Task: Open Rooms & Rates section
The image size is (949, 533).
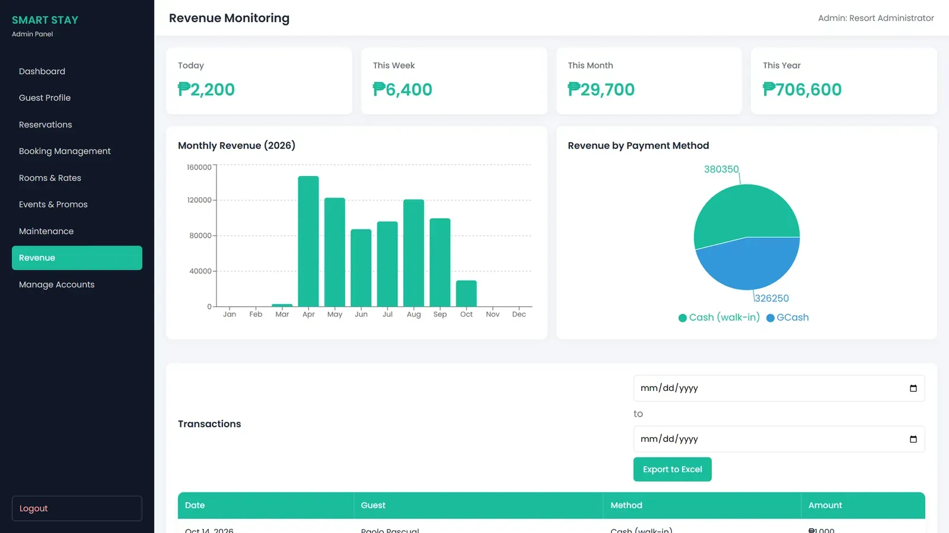Action: 77,178
